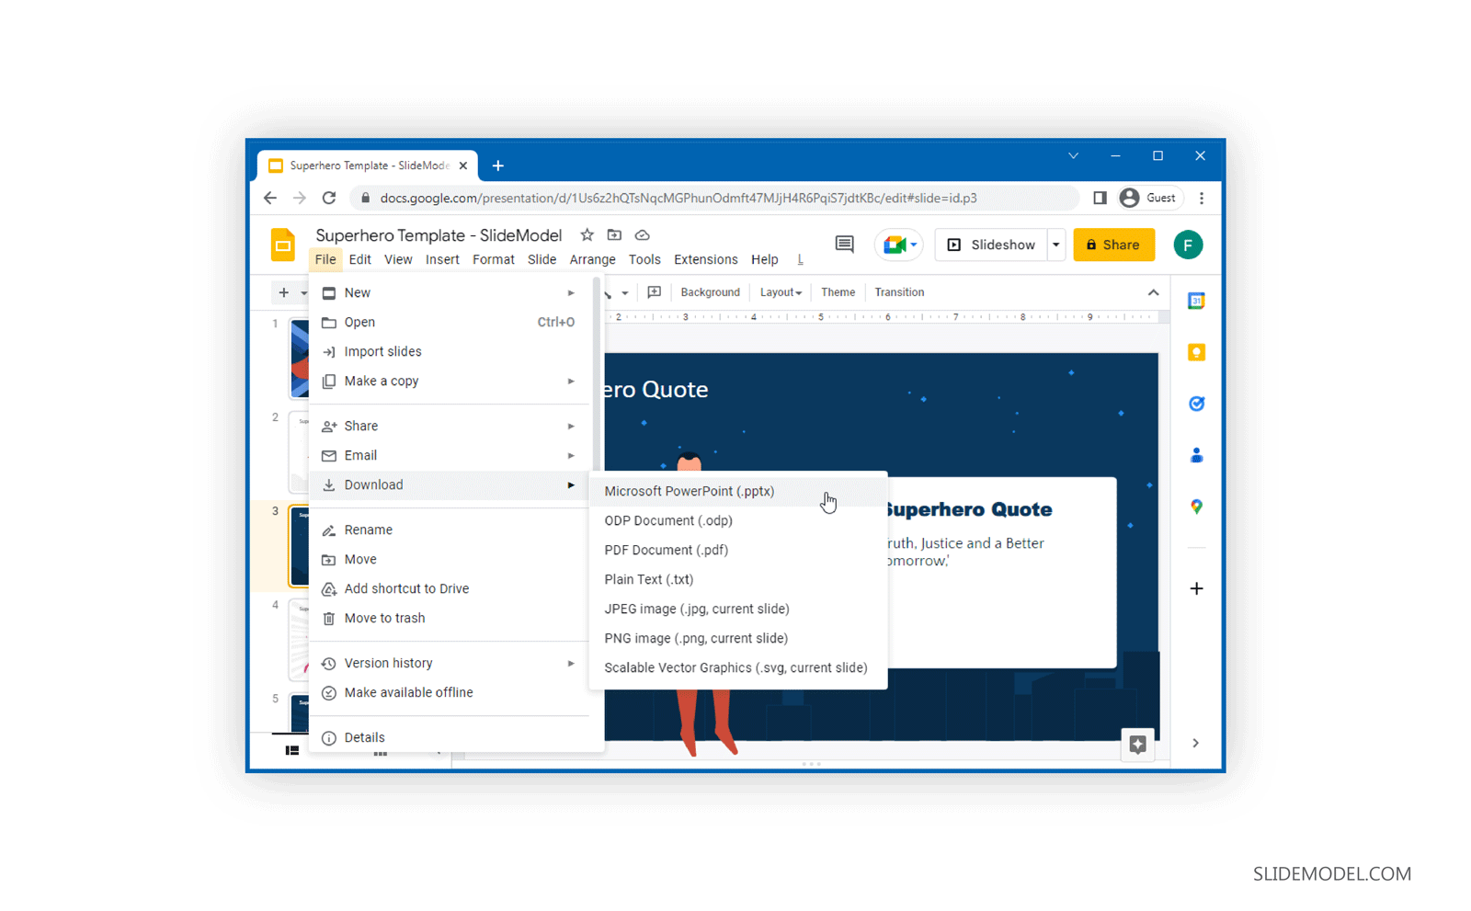1471x911 pixels.
Task: Open the Google Maps side panel
Action: (x=1196, y=507)
